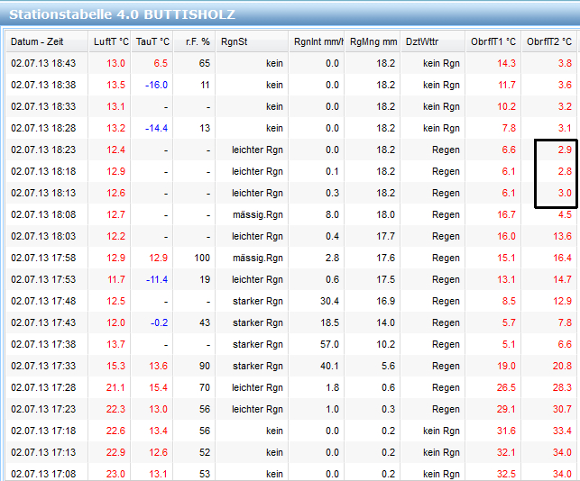
Task: Click the RgnSt column header
Action: pos(234,42)
